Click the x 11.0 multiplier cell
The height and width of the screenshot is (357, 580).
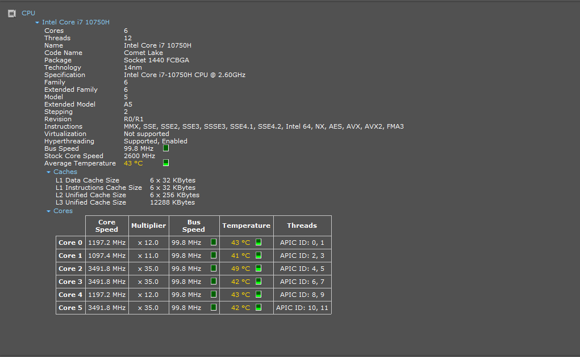click(149, 256)
